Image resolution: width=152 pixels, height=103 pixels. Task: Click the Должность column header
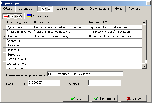[60, 22]
